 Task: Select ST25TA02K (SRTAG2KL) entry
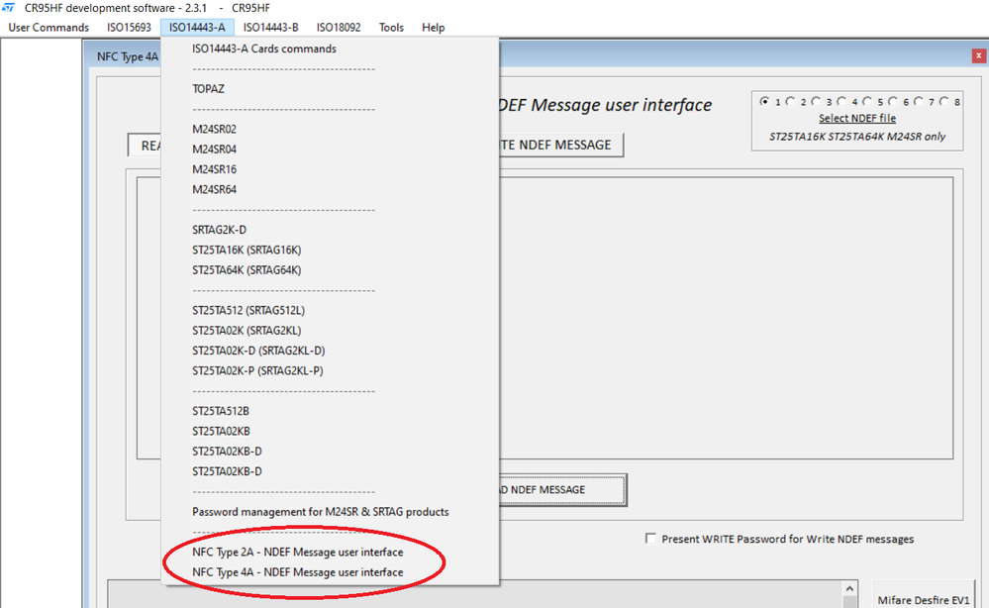[x=330, y=331]
